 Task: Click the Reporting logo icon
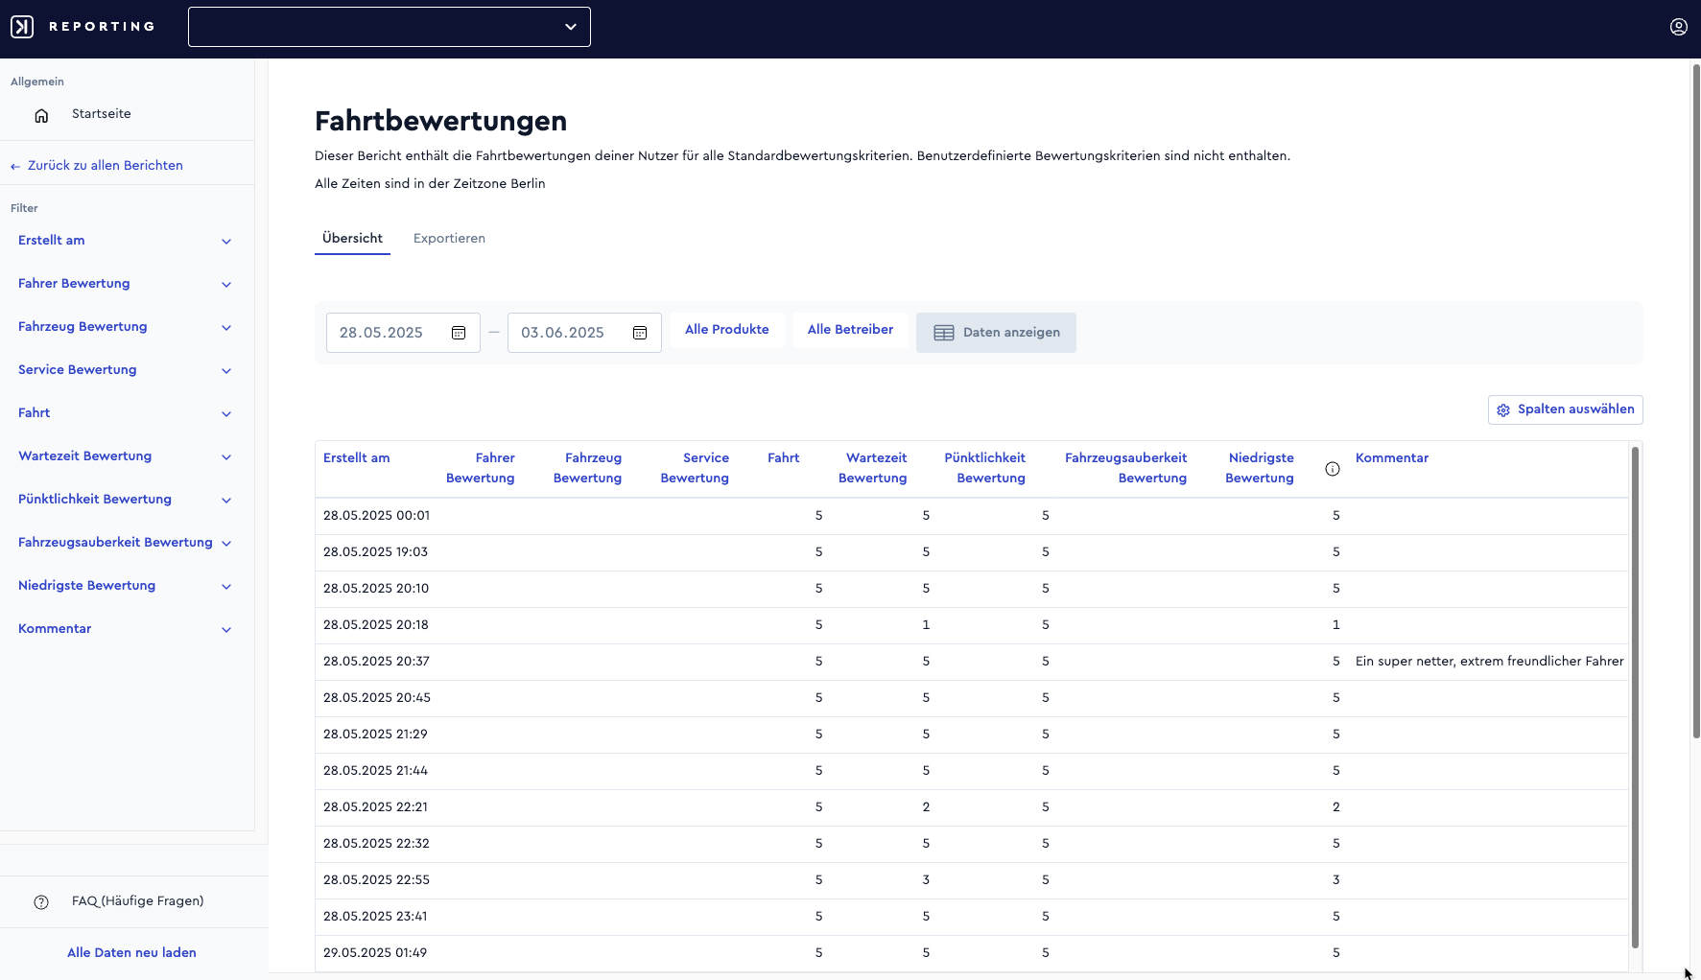click(22, 27)
